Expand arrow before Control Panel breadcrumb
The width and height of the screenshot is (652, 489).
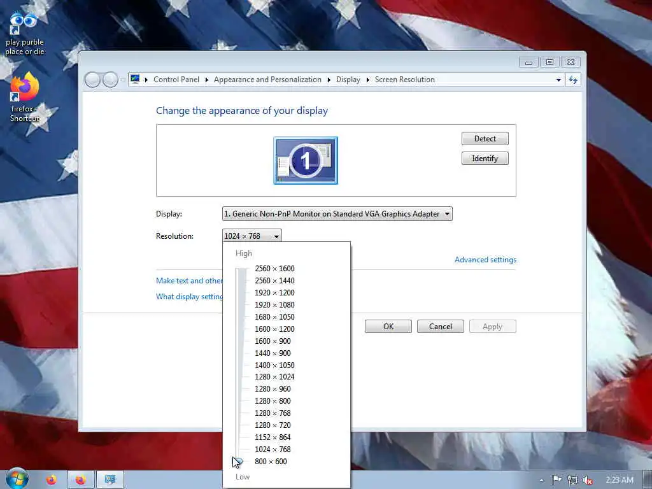pos(146,80)
